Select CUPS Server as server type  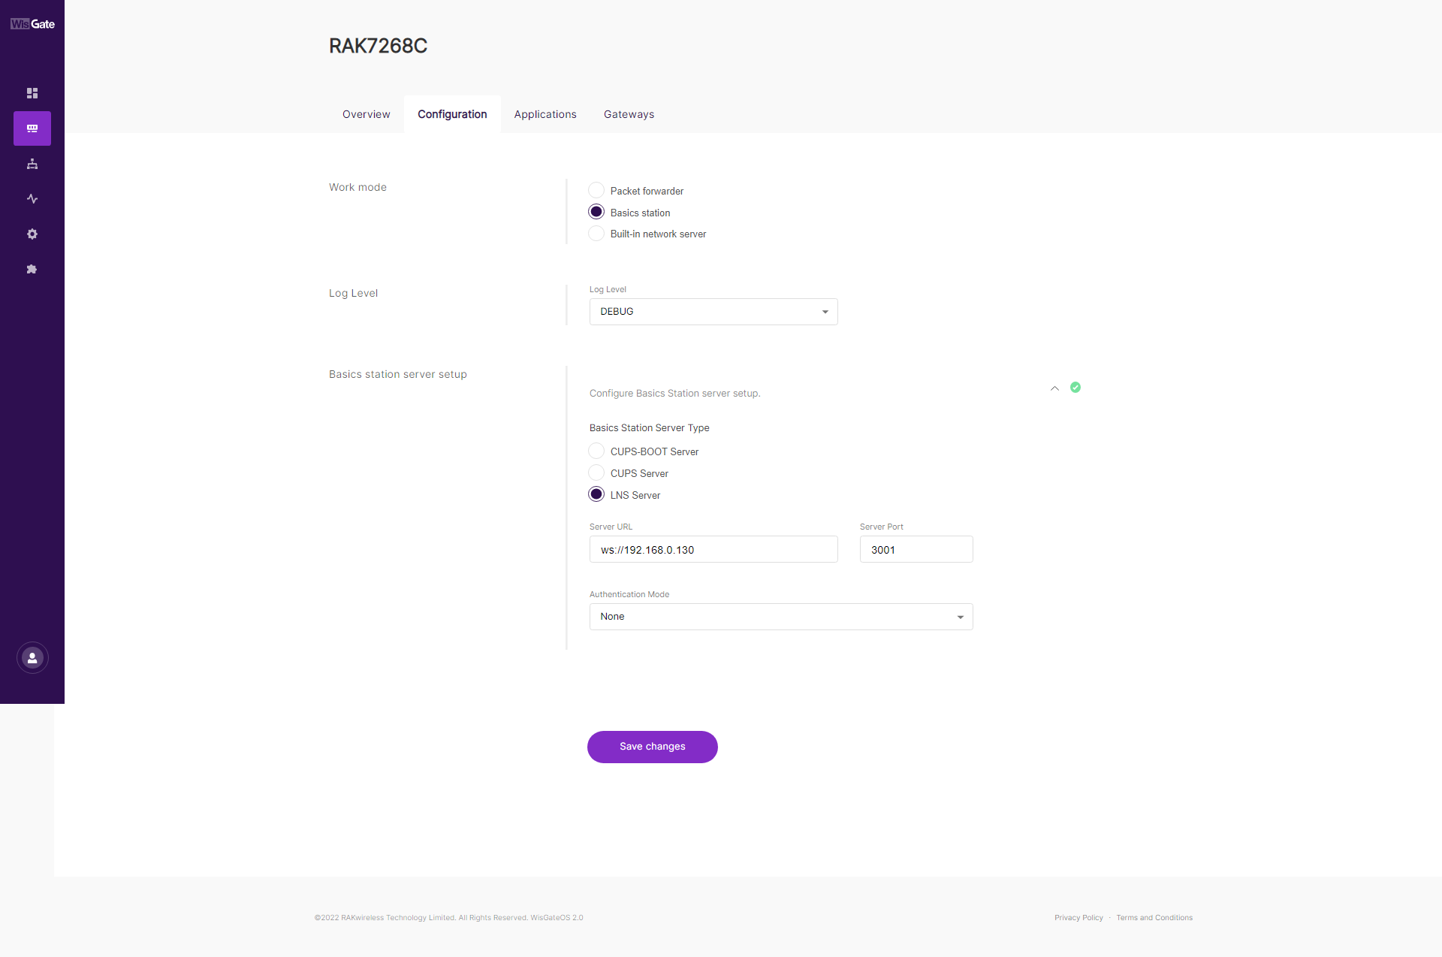pyautogui.click(x=596, y=472)
